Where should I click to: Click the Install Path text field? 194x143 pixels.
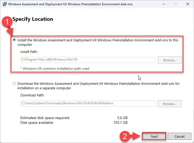coord(88,60)
